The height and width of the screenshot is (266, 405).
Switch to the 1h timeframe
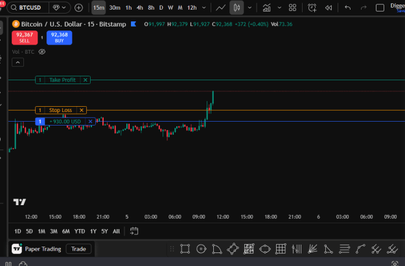(x=129, y=8)
